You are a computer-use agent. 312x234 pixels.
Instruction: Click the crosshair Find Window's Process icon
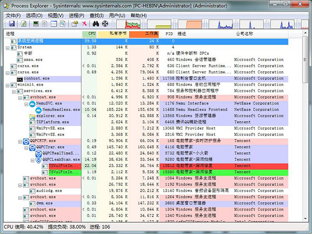pos(106,24)
